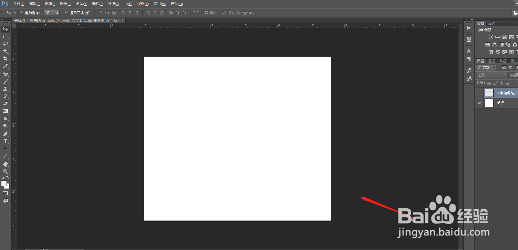Select the Clone Stamp tool
Screen dimensions: 518x250
[x=5, y=89]
